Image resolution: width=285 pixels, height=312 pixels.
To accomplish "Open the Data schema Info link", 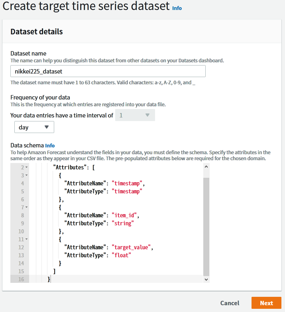I will point(50,145).
